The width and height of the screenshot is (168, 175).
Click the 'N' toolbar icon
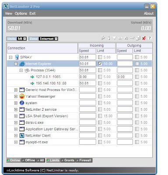point(126,38)
